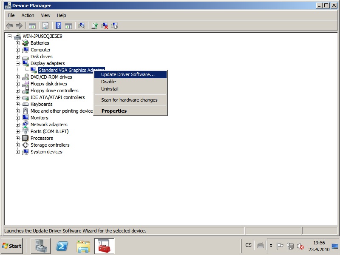This screenshot has width=340, height=255.
Task: Choose Properties in the context menu
Action: click(114, 111)
